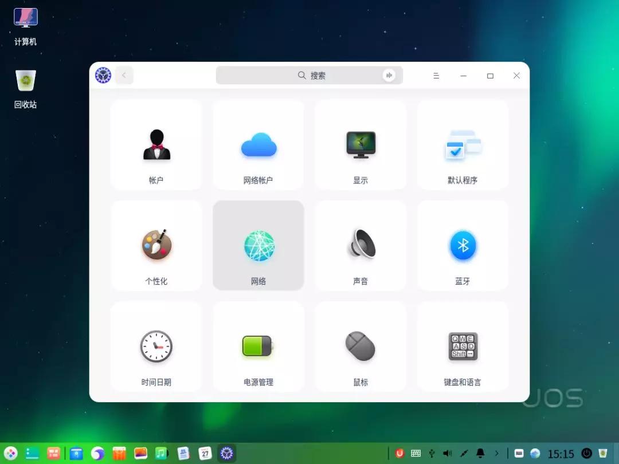Open the 电源管理 battery settings
619x464 pixels.
pyautogui.click(x=258, y=347)
